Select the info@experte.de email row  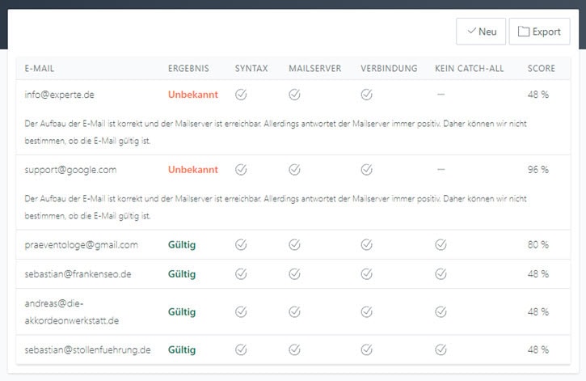pos(60,95)
